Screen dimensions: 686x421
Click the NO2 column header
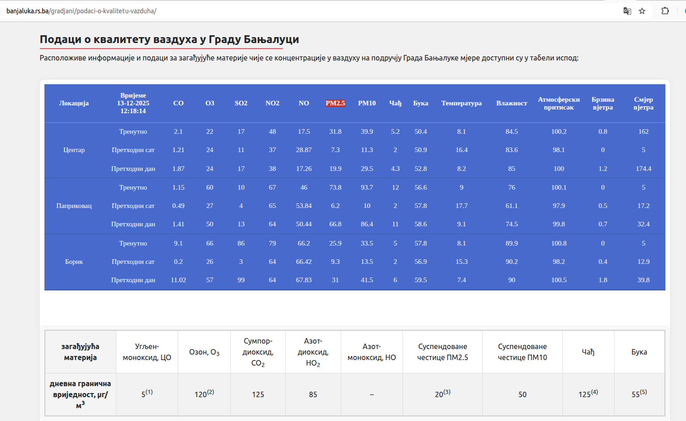coord(272,103)
